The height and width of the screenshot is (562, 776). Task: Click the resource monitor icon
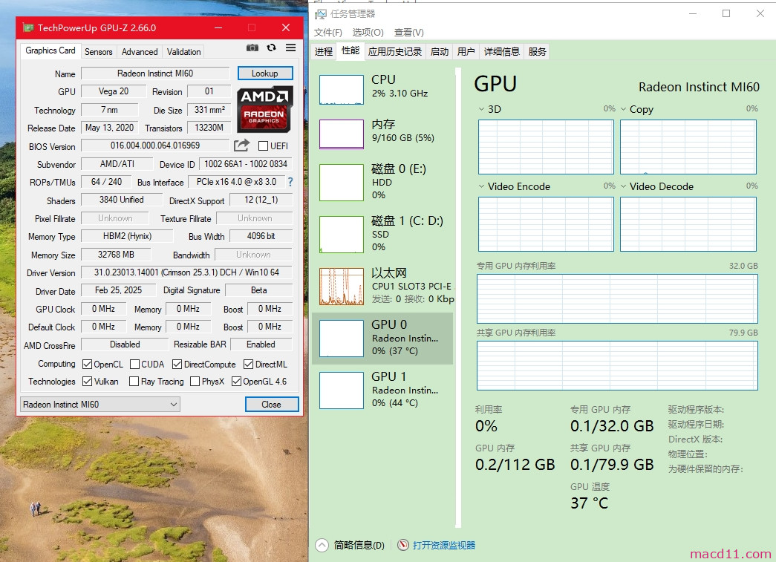coord(403,545)
